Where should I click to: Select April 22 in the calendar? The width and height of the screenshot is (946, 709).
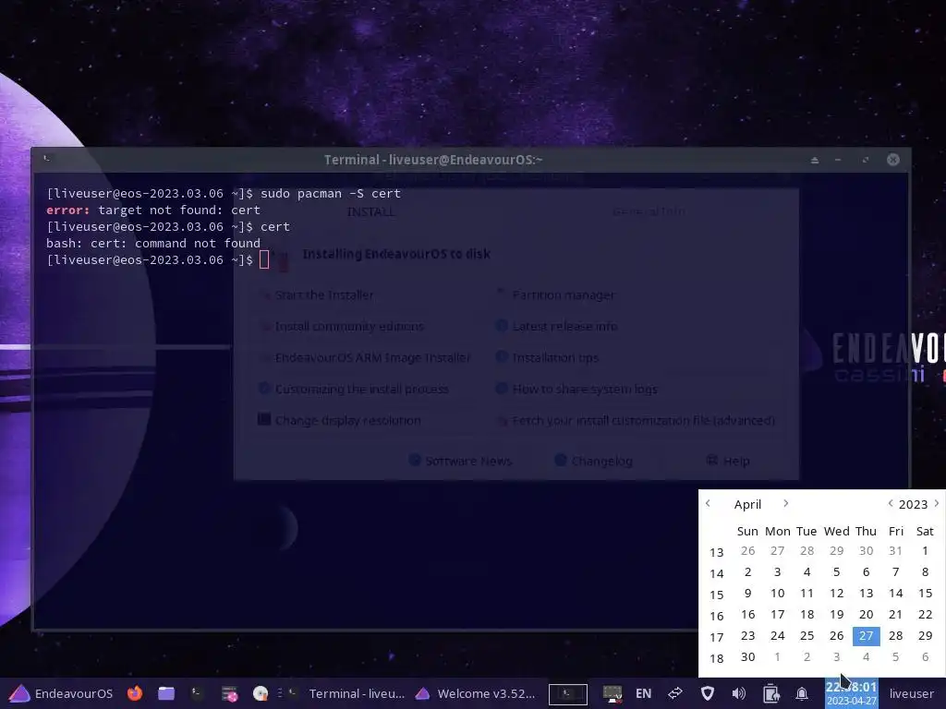[x=925, y=614]
